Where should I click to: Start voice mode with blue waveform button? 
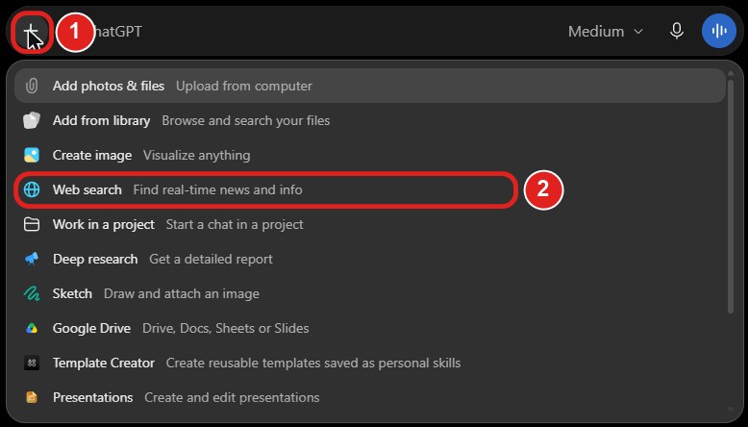[718, 32]
